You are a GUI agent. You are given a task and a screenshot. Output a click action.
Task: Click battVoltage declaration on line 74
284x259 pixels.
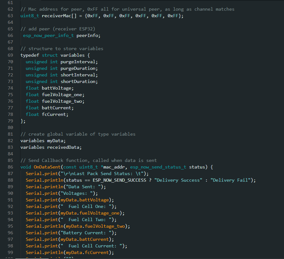tap(57, 88)
